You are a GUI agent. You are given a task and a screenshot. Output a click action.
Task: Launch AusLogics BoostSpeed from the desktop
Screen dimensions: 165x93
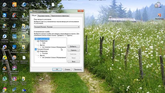[14, 7]
